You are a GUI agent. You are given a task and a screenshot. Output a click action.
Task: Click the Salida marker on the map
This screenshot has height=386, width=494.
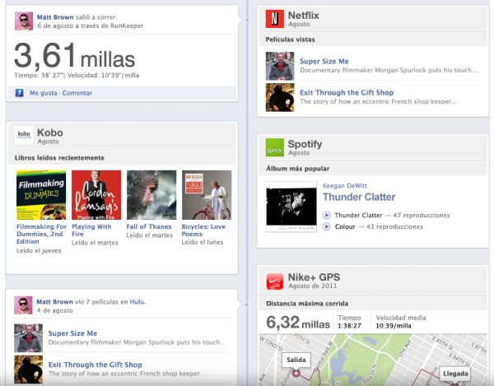click(x=296, y=360)
